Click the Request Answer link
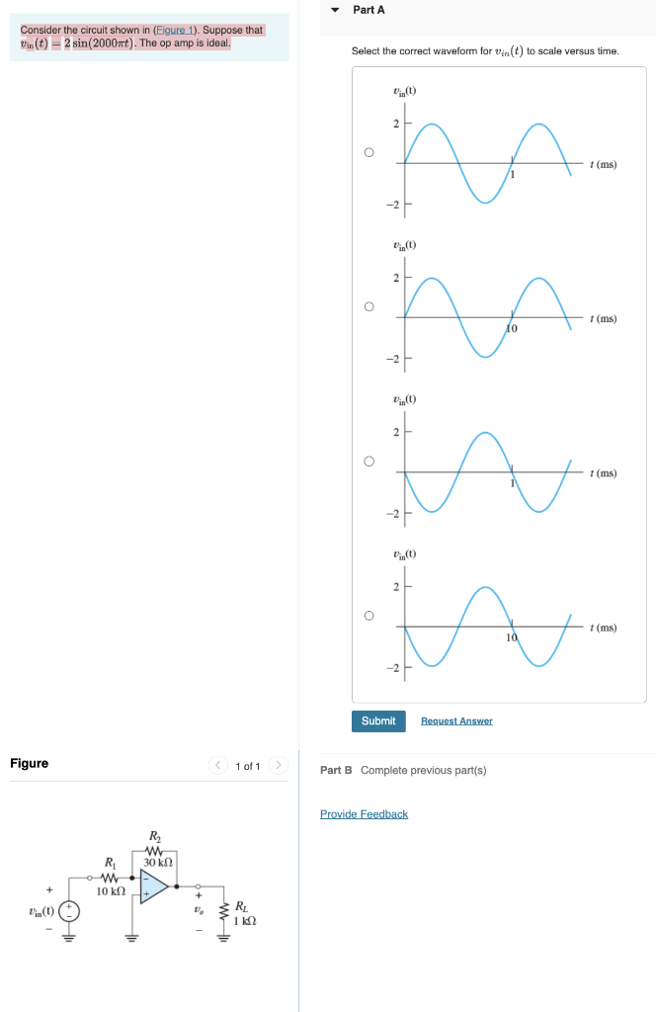The width and height of the screenshot is (656, 1012). (x=455, y=720)
